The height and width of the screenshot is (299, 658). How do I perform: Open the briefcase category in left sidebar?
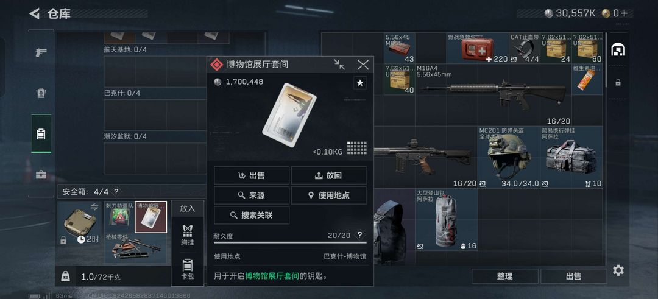41,174
